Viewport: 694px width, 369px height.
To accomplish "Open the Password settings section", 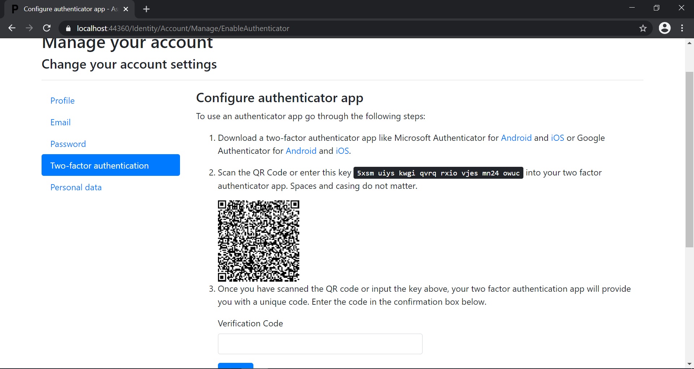I will point(68,144).
